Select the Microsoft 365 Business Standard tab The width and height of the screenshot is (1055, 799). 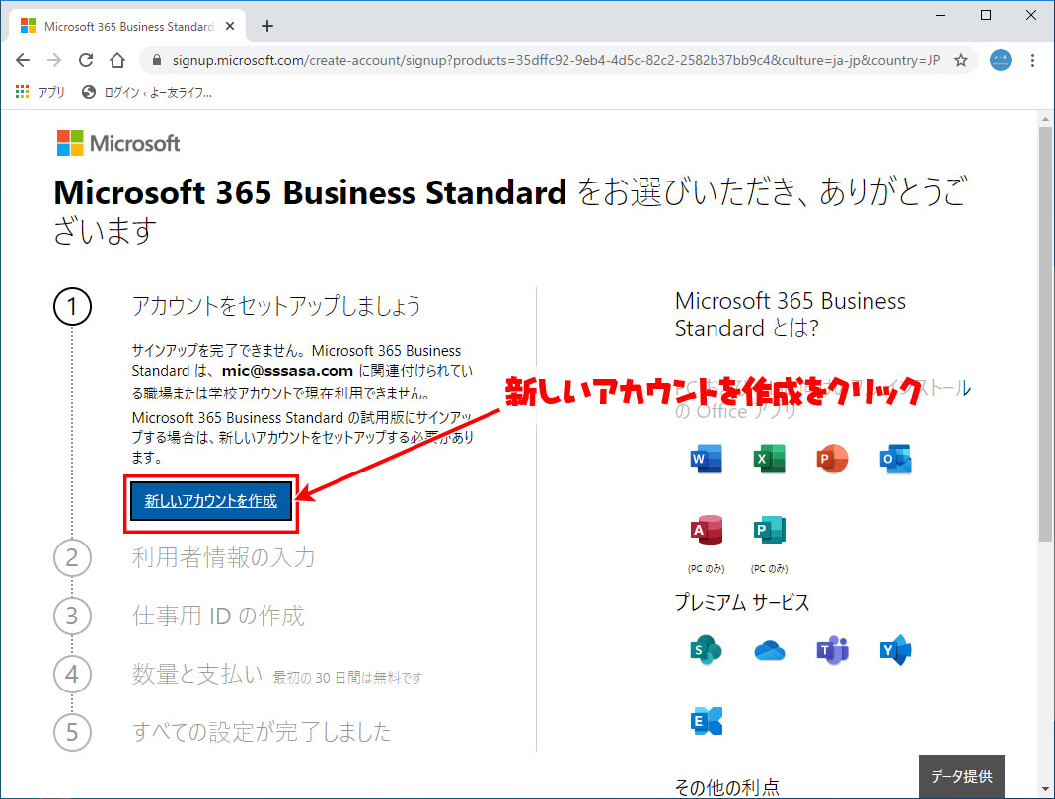tap(128, 26)
